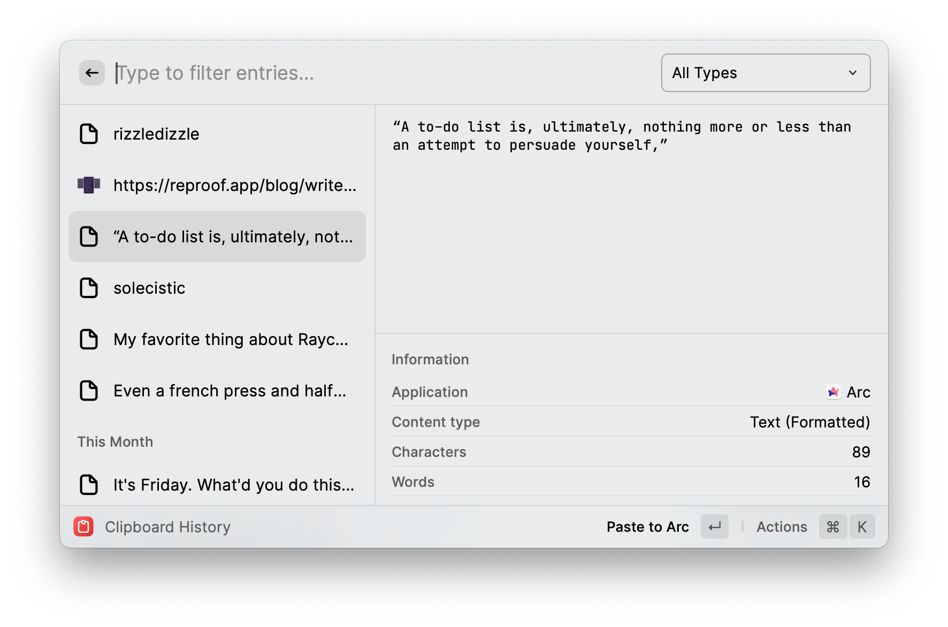Click the back arrow button
The height and width of the screenshot is (627, 948).
tap(91, 73)
